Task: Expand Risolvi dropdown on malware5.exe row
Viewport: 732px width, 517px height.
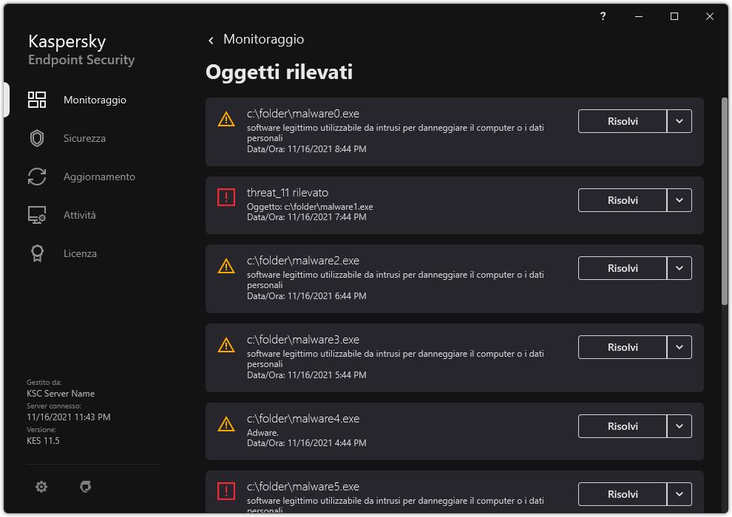Action: coord(680,494)
